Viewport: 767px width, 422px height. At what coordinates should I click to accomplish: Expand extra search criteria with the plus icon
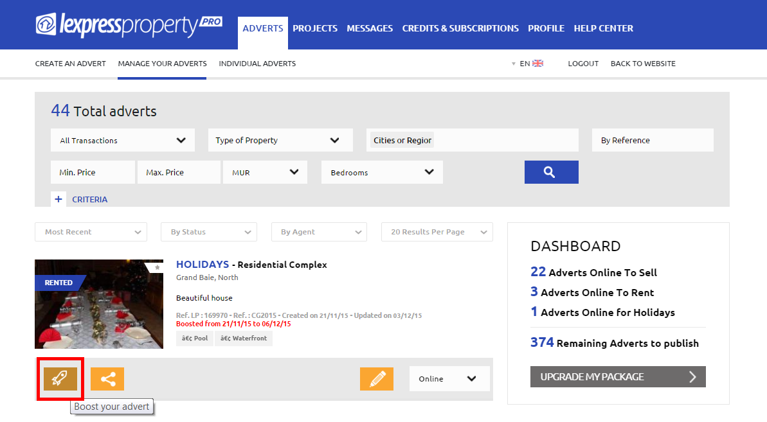pos(59,198)
